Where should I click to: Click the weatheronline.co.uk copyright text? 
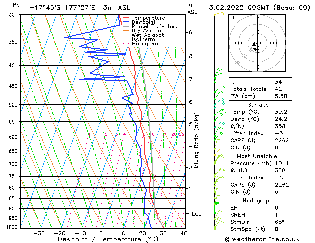point(262,239)
